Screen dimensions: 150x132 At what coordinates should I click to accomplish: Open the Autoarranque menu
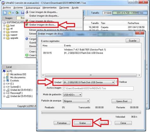click(33, 8)
